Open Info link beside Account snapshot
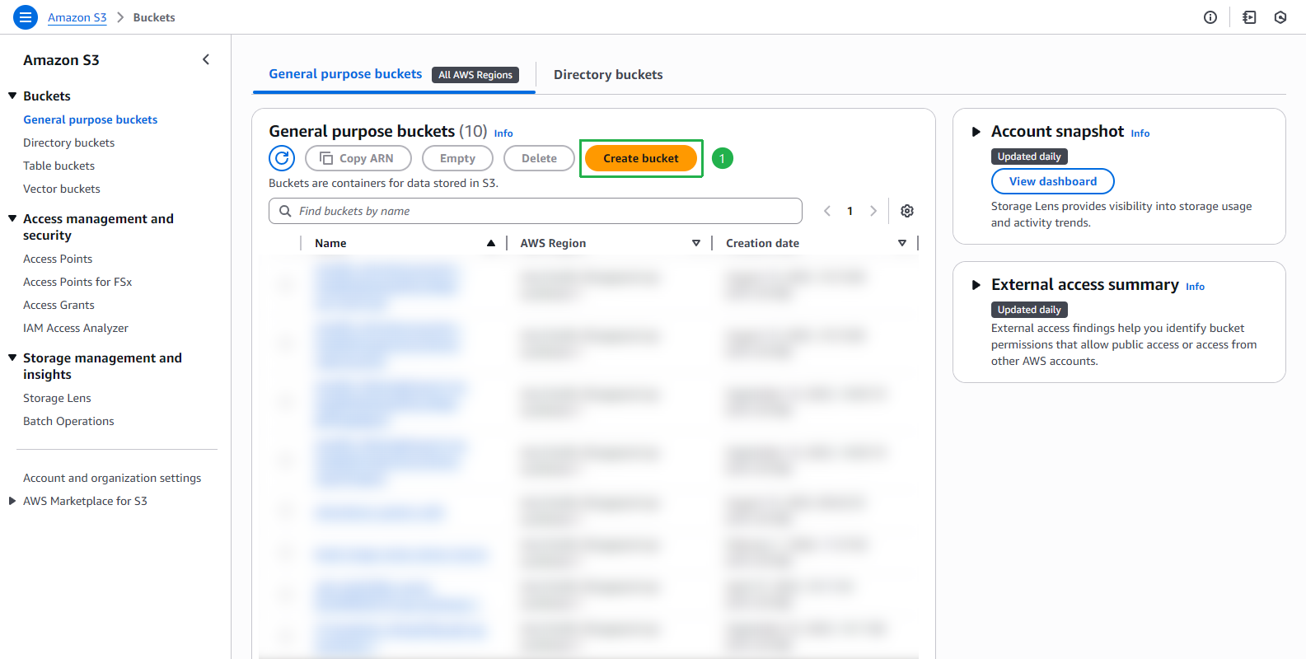This screenshot has width=1306, height=659. pyautogui.click(x=1140, y=133)
